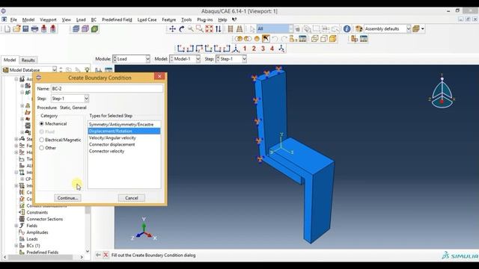Click the Auto-Fit View icon

click(x=209, y=29)
